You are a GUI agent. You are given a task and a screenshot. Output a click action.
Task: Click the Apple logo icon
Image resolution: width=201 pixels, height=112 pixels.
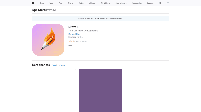coord(33,3)
